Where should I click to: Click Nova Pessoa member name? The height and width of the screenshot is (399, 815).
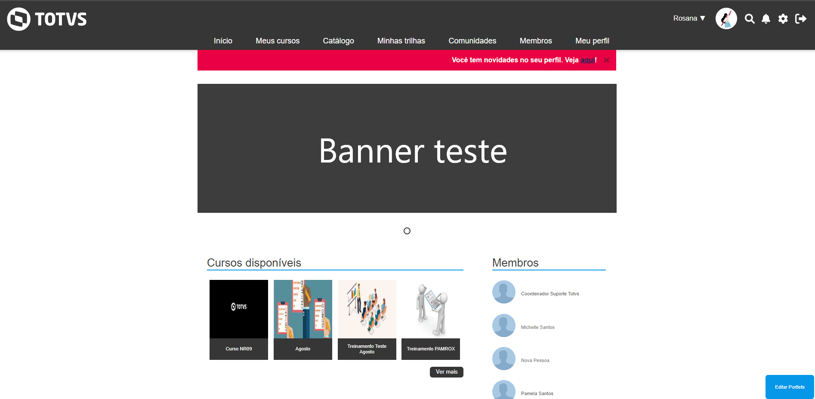point(535,361)
